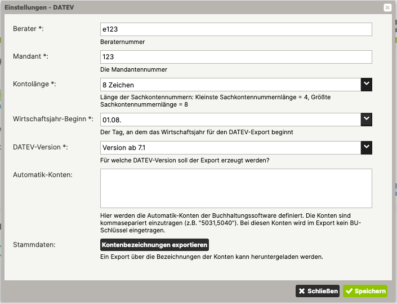The image size is (397, 304).
Task: Focus the Mandant number input field
Action: pos(235,57)
